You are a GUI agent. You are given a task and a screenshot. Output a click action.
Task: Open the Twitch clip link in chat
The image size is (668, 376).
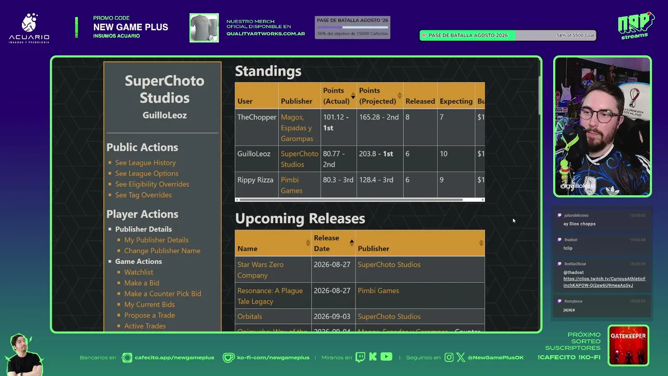(x=604, y=282)
